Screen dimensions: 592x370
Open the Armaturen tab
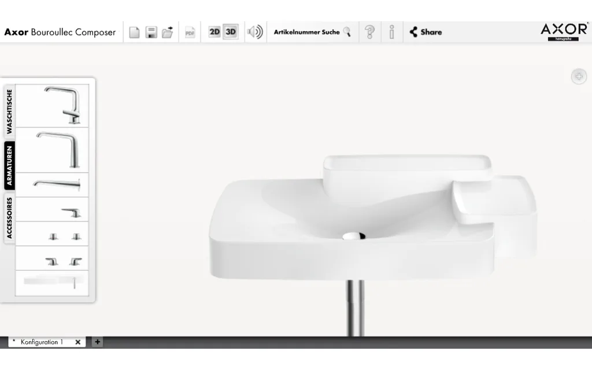click(9, 165)
